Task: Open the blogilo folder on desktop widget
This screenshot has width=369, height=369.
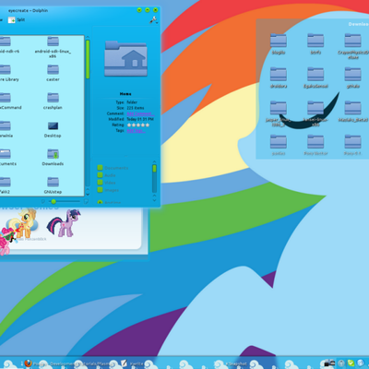Action: coord(279,43)
